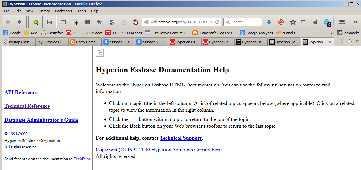361x170 pixels.
Task: Open the Google Analytics bookmark
Action: click(256, 33)
